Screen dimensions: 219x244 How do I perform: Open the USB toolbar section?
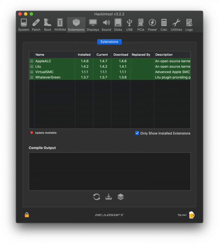pyautogui.click(x=129, y=25)
